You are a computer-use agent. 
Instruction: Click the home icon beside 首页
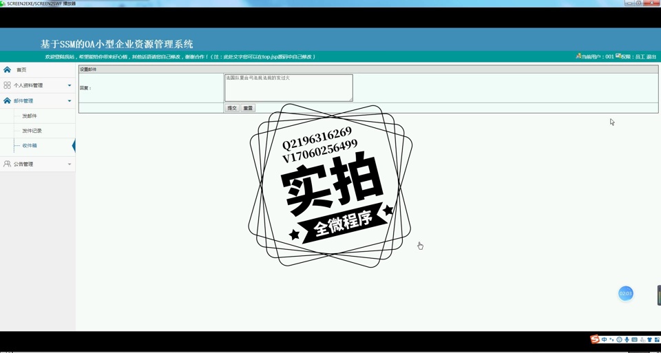pos(7,69)
